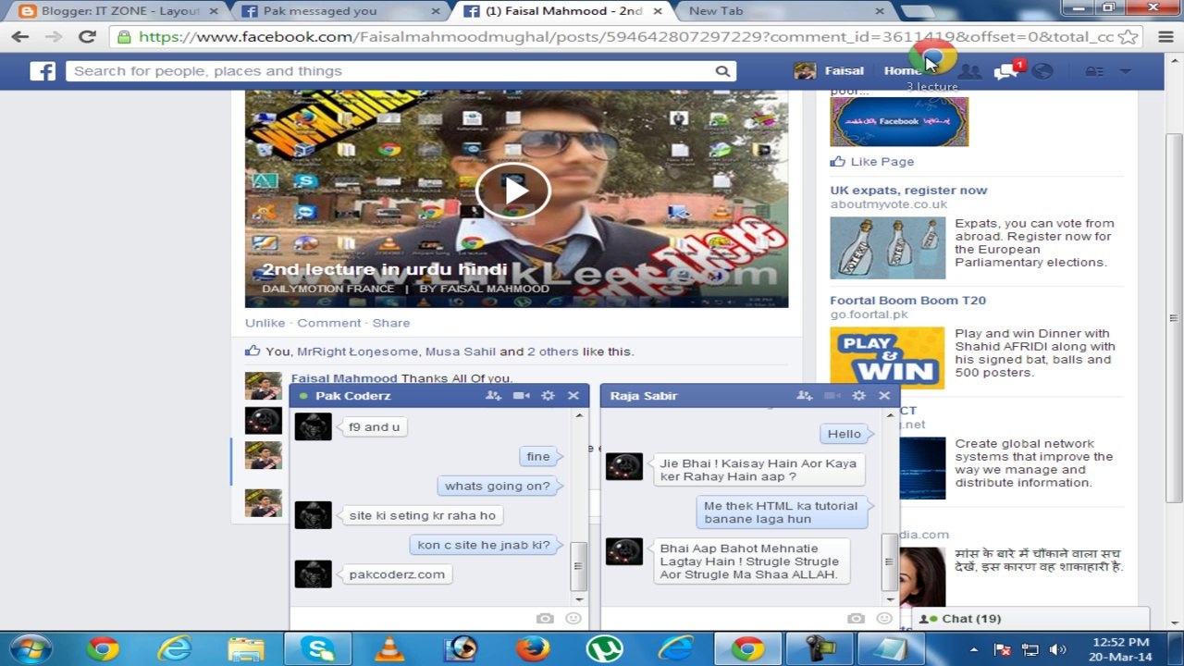This screenshot has width=1184, height=666.
Task: Open the privacy shortcuts lock icon
Action: click(x=1094, y=71)
